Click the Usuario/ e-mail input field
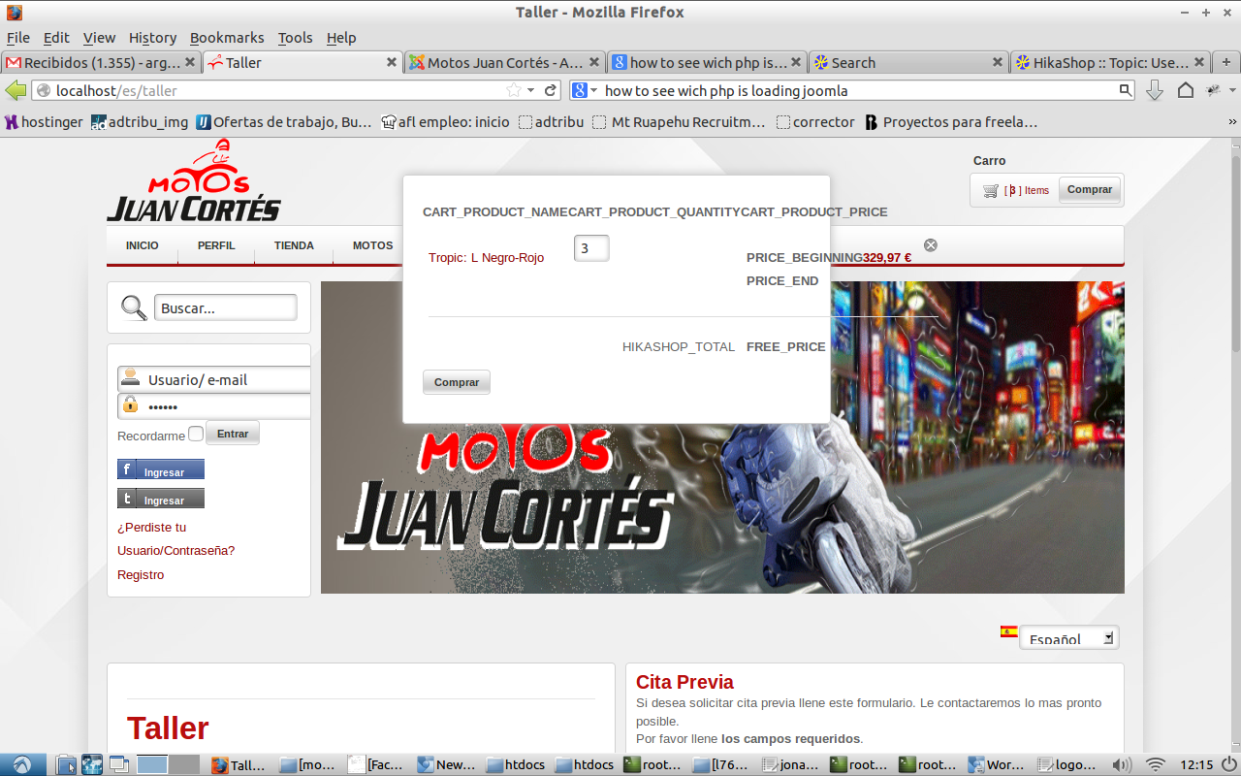Viewport: 1241px width, 776px height. (214, 379)
